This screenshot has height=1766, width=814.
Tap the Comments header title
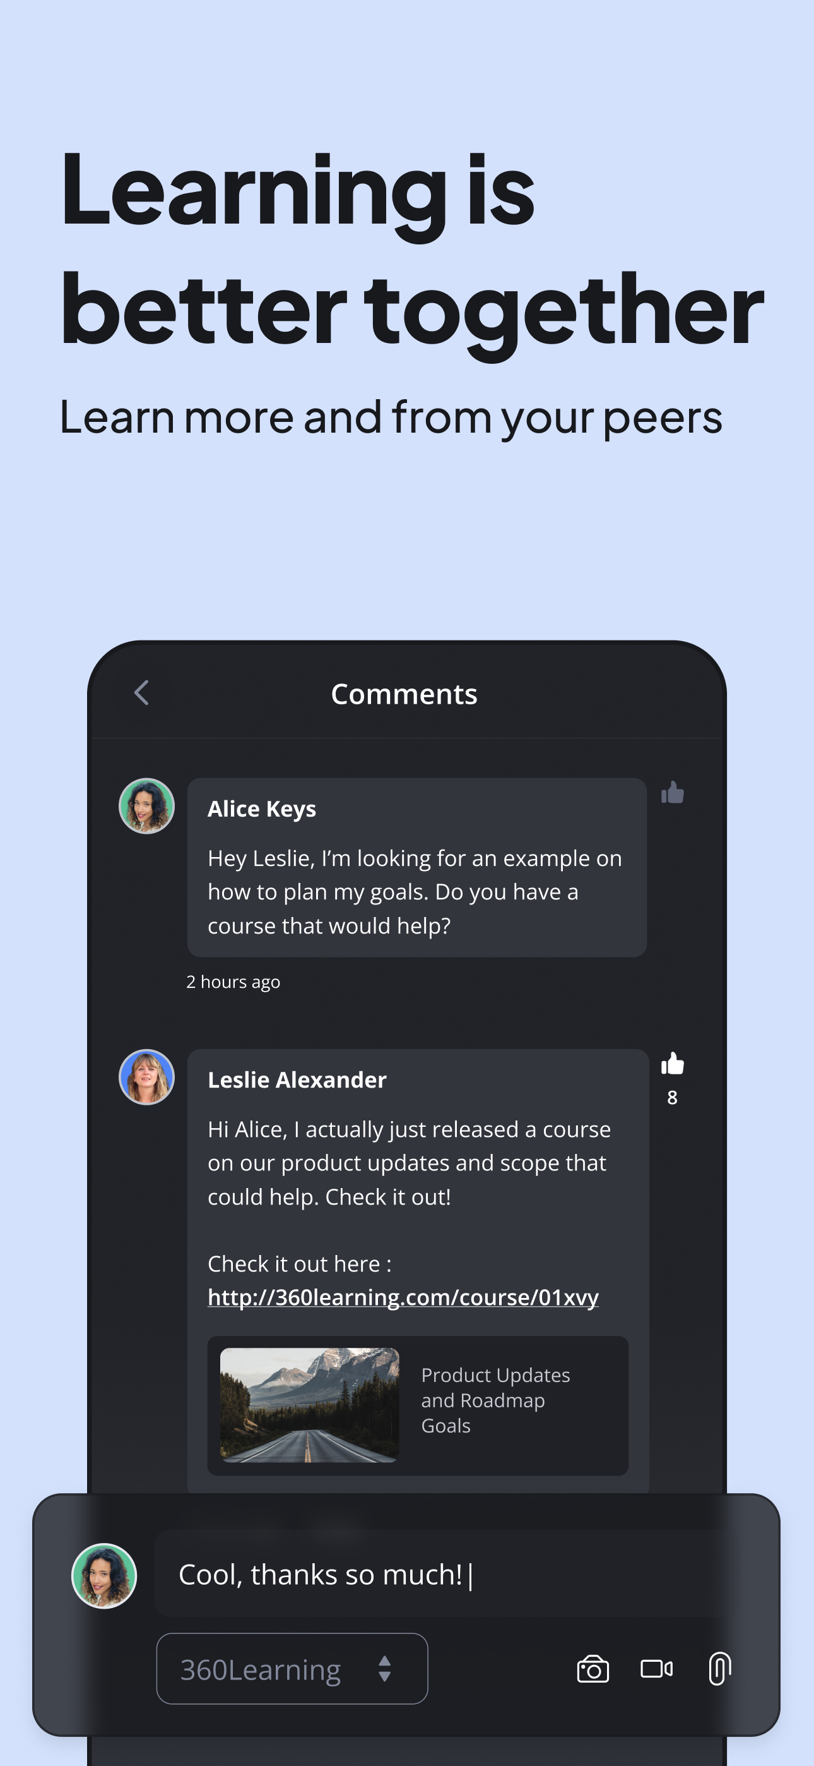point(404,694)
